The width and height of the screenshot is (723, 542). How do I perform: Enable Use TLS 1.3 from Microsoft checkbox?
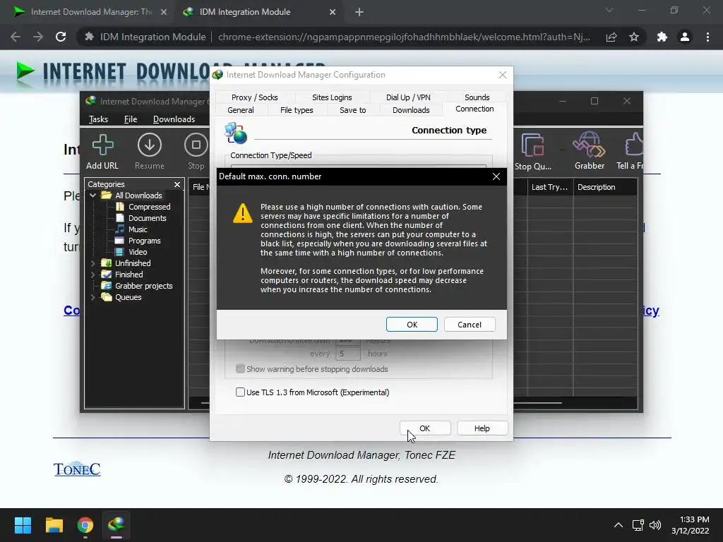240,392
